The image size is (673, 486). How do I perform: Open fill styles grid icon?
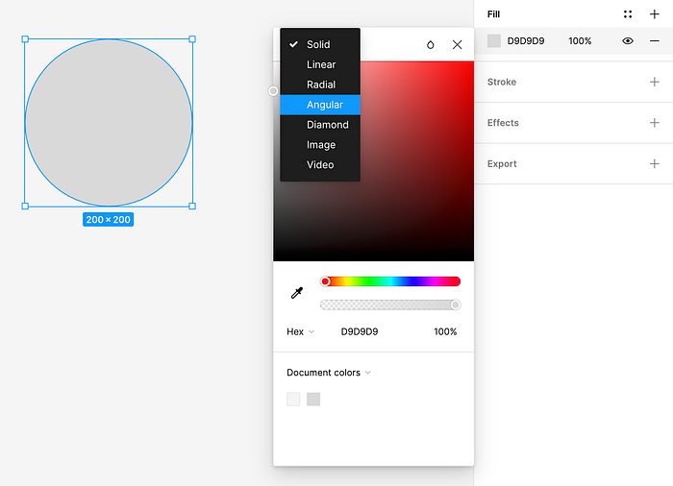pos(628,14)
